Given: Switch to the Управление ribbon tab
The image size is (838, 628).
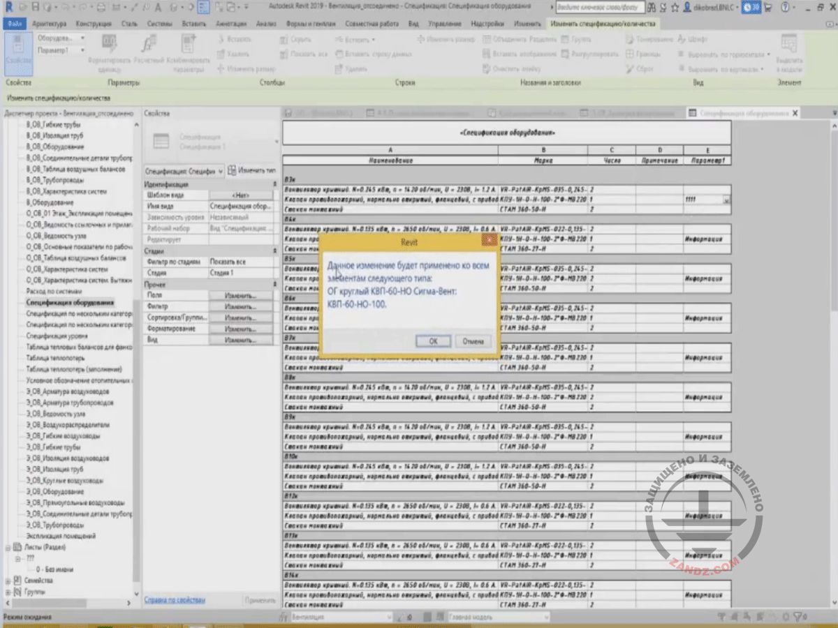Looking at the screenshot, I should click(444, 23).
